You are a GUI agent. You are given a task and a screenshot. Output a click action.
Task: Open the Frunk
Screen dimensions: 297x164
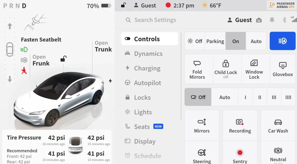41,60
